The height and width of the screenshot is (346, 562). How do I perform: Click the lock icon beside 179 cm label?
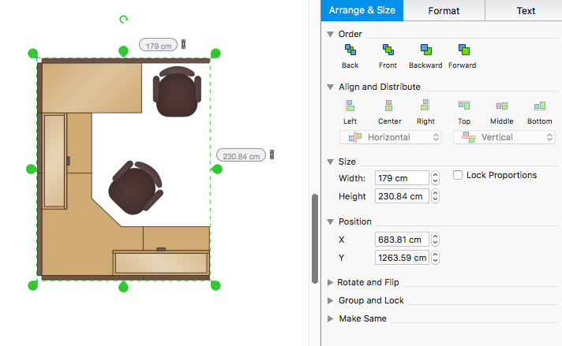pyautogui.click(x=183, y=44)
